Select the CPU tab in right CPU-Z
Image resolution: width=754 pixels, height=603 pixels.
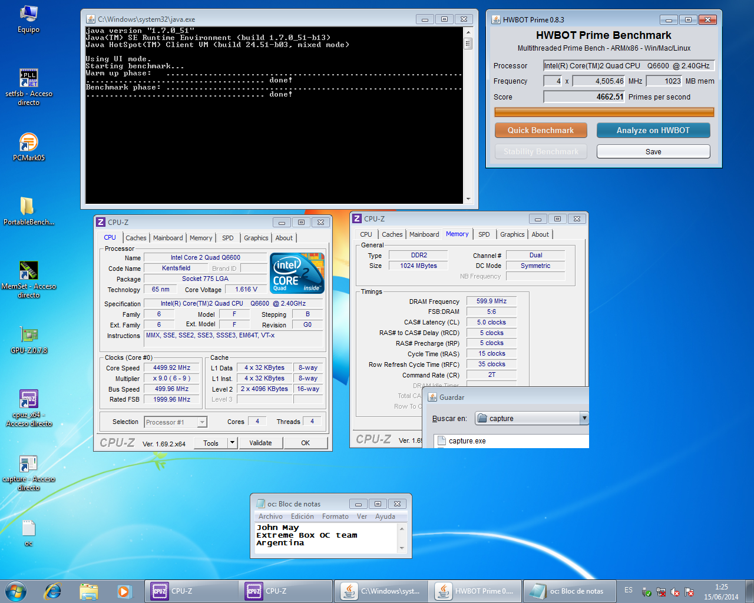[x=366, y=234]
